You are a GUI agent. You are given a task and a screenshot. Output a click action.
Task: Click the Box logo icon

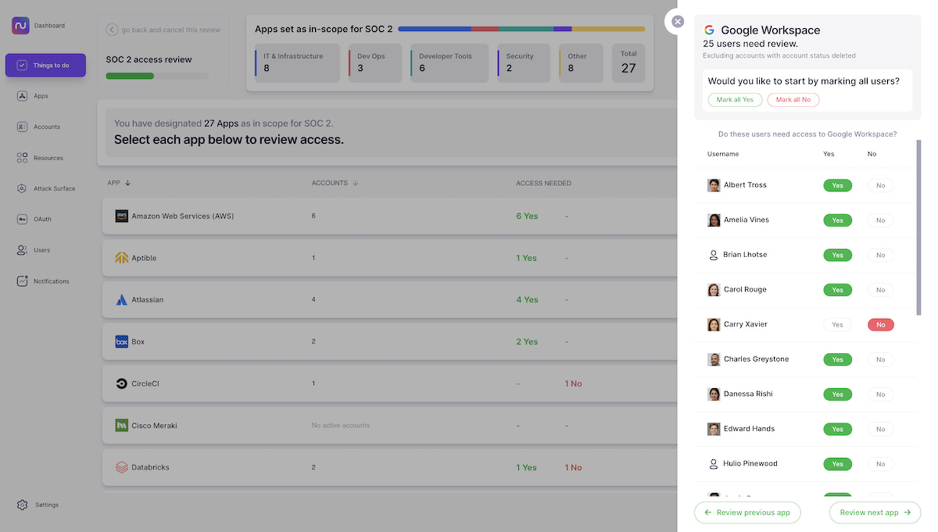(122, 342)
